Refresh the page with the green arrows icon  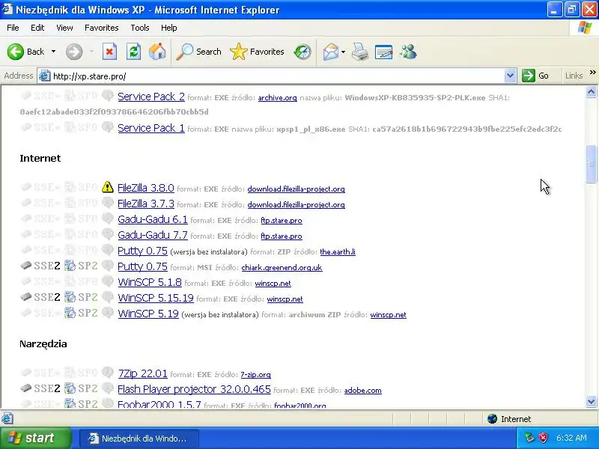click(133, 52)
